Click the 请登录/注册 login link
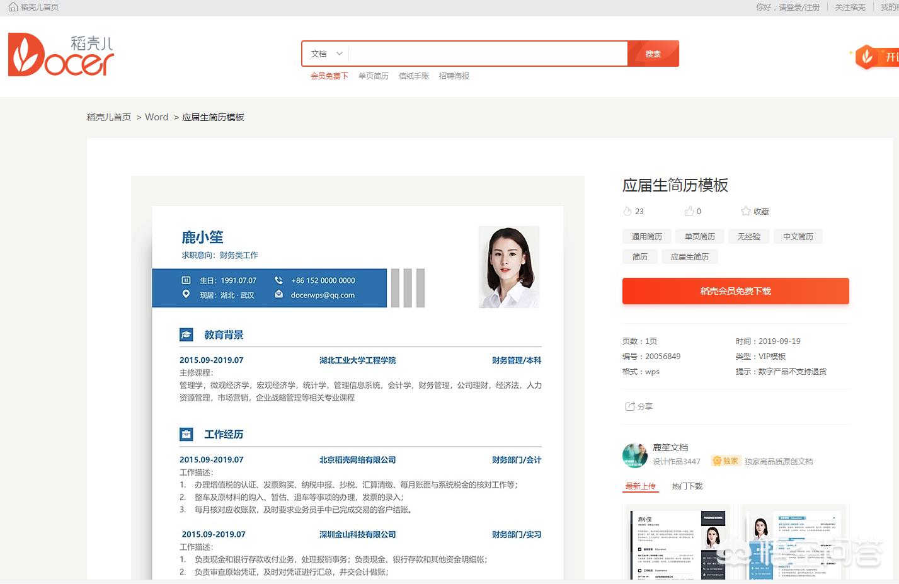Viewport: 899px width, 584px height. (x=799, y=7)
